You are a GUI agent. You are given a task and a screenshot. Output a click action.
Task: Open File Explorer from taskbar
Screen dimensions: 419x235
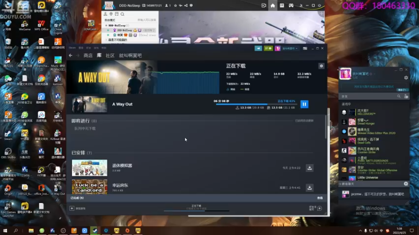tap(31, 230)
